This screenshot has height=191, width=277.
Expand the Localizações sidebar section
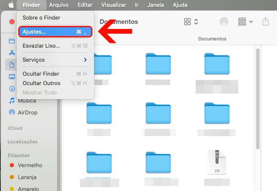coord(23,142)
